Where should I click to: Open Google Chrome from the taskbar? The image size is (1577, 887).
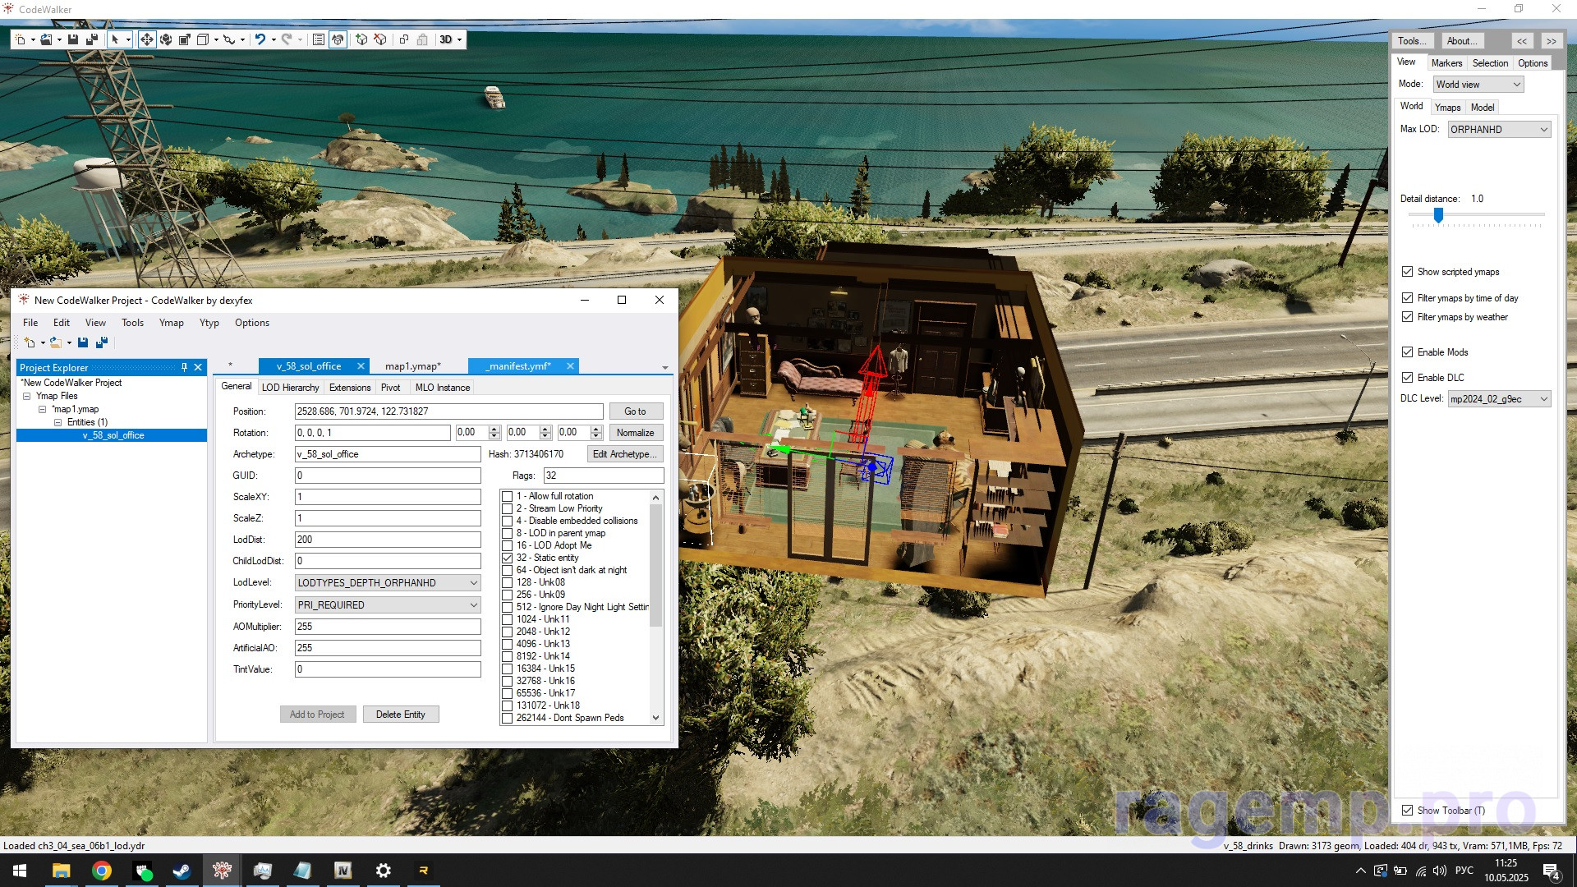click(102, 871)
